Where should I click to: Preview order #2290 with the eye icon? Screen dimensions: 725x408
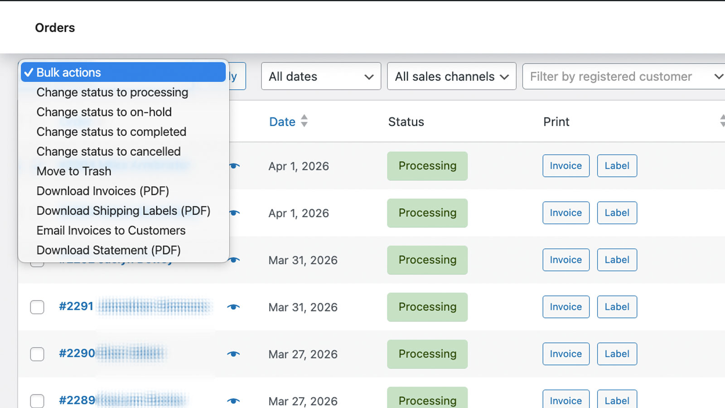click(x=233, y=354)
